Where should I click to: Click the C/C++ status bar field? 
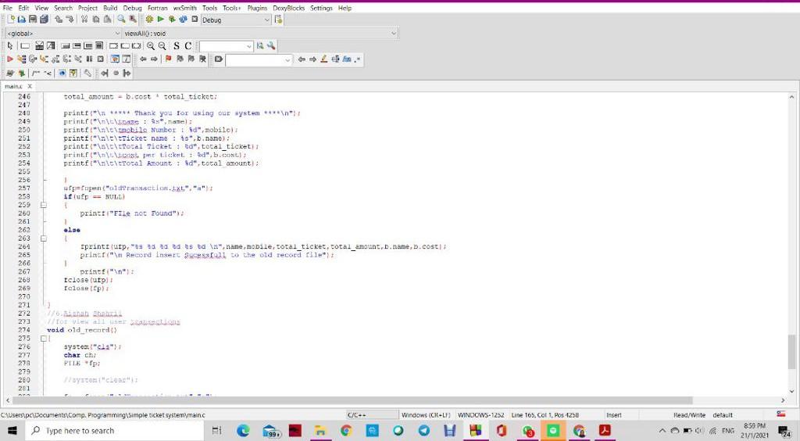coord(372,415)
